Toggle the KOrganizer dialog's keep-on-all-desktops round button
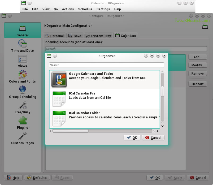The width and height of the screenshot is (213, 185). pyautogui.click(x=55, y=56)
